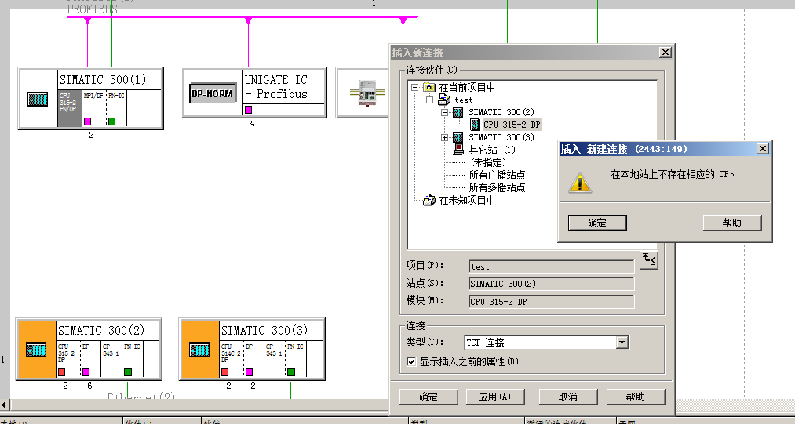Select 所有多播站点 in the tree
This screenshot has width=795, height=424.
pyautogui.click(x=497, y=187)
